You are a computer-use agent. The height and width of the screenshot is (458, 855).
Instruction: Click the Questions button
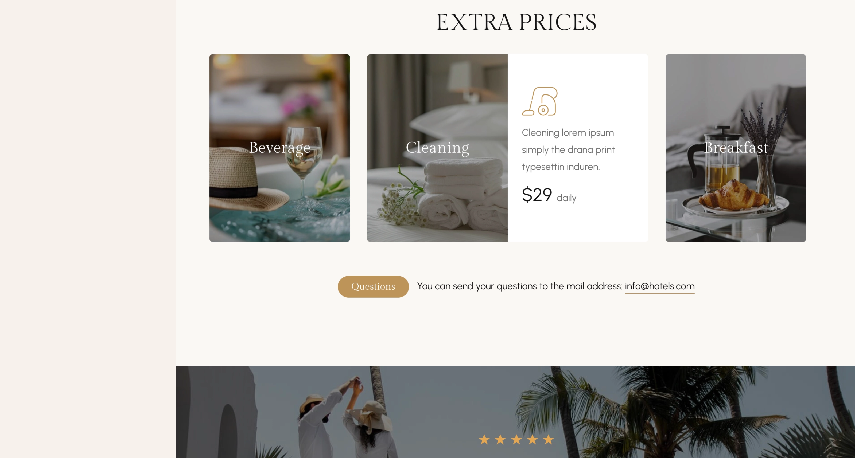click(373, 287)
